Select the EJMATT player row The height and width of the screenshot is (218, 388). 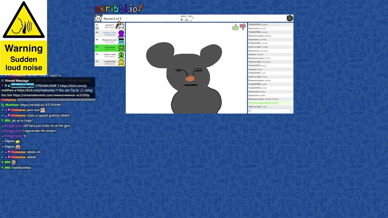110,26
